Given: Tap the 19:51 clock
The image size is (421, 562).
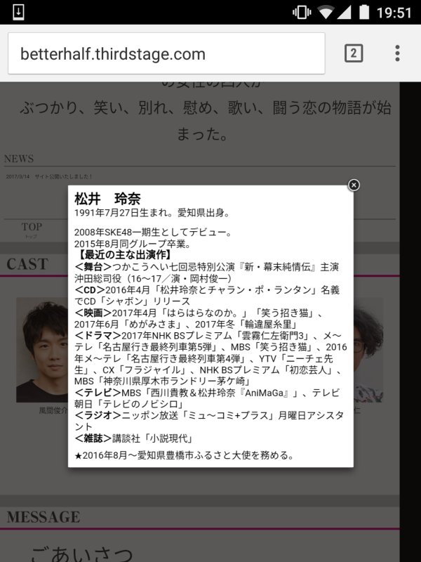Looking at the screenshot, I should coord(394,13).
